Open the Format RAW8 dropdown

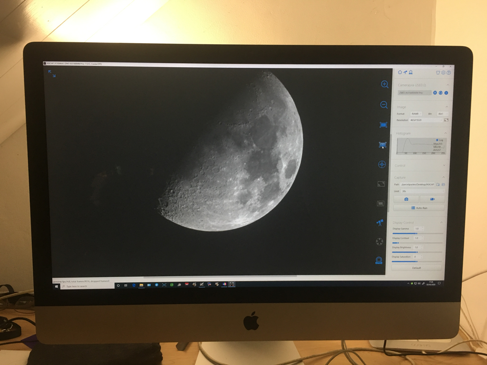[415, 114]
